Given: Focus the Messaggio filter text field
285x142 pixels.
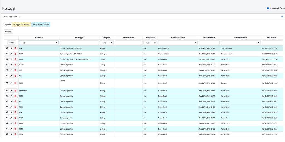Looking at the screenshot, I should (79, 43).
